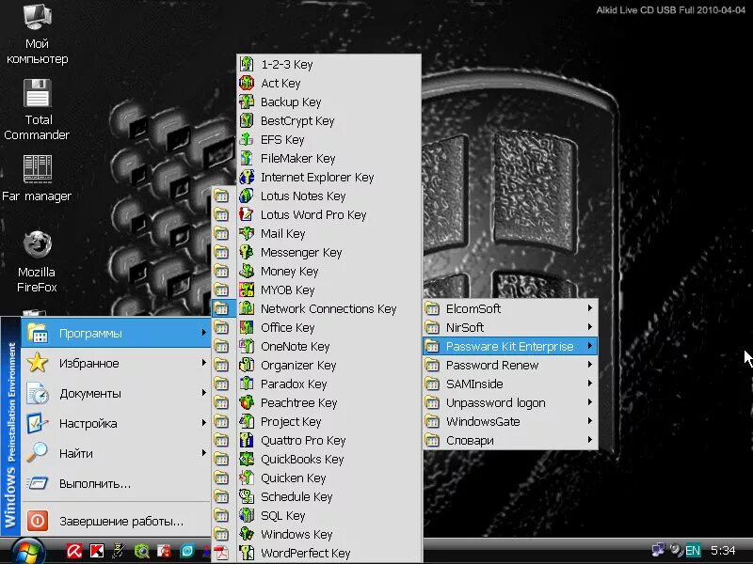
Task: Open the Настройка start menu item
Action: pos(116,424)
